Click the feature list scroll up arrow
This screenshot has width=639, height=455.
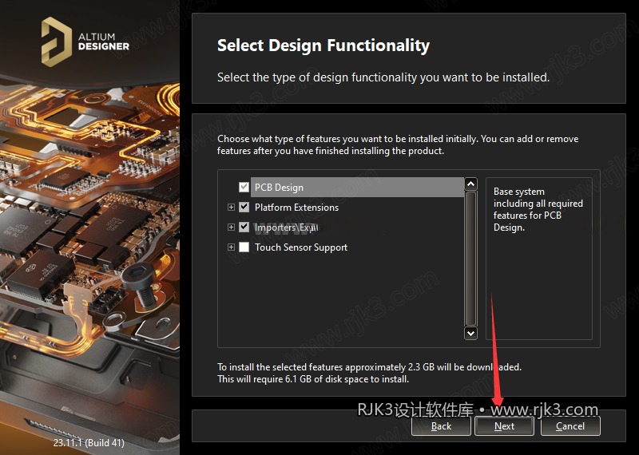470,184
